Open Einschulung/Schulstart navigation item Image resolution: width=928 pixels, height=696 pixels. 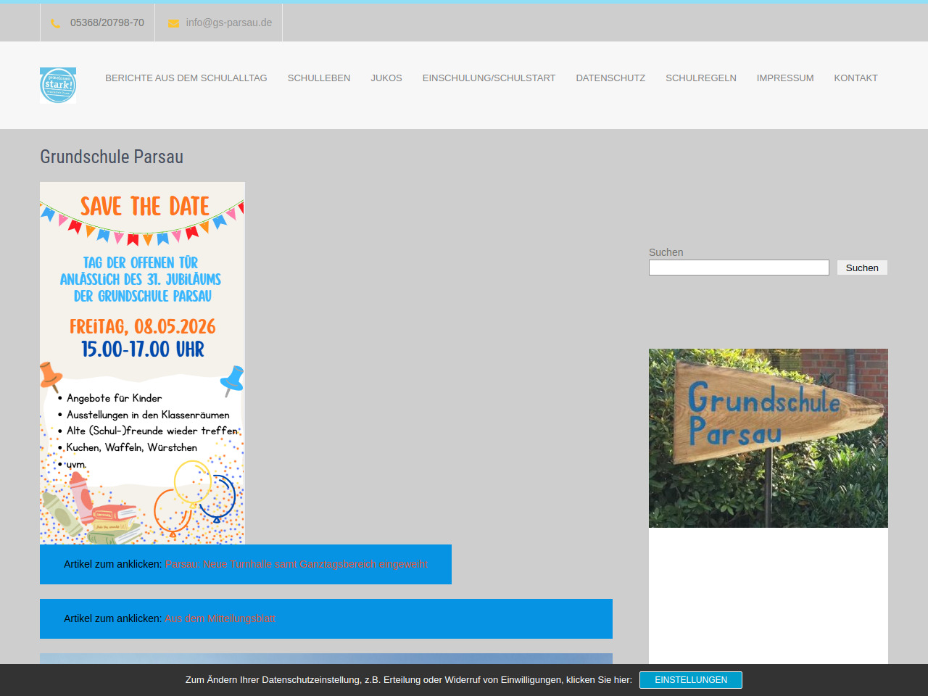(x=489, y=78)
